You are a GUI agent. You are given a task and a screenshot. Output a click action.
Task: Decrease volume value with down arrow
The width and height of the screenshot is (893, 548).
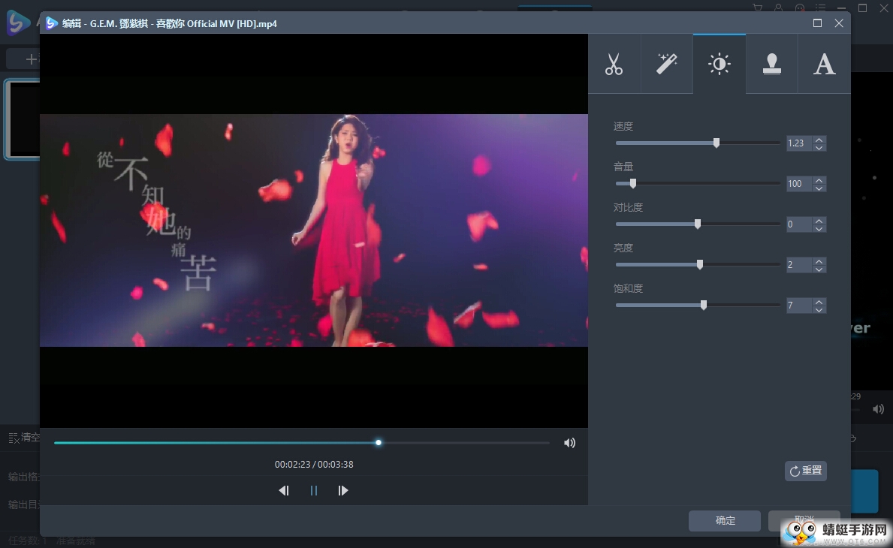click(x=819, y=187)
